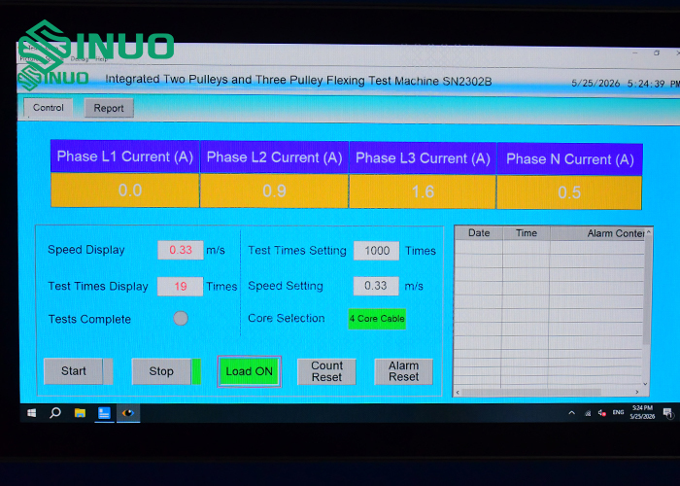The width and height of the screenshot is (680, 486).
Task: Click the Phase L2 Current header
Action: pyautogui.click(x=274, y=157)
